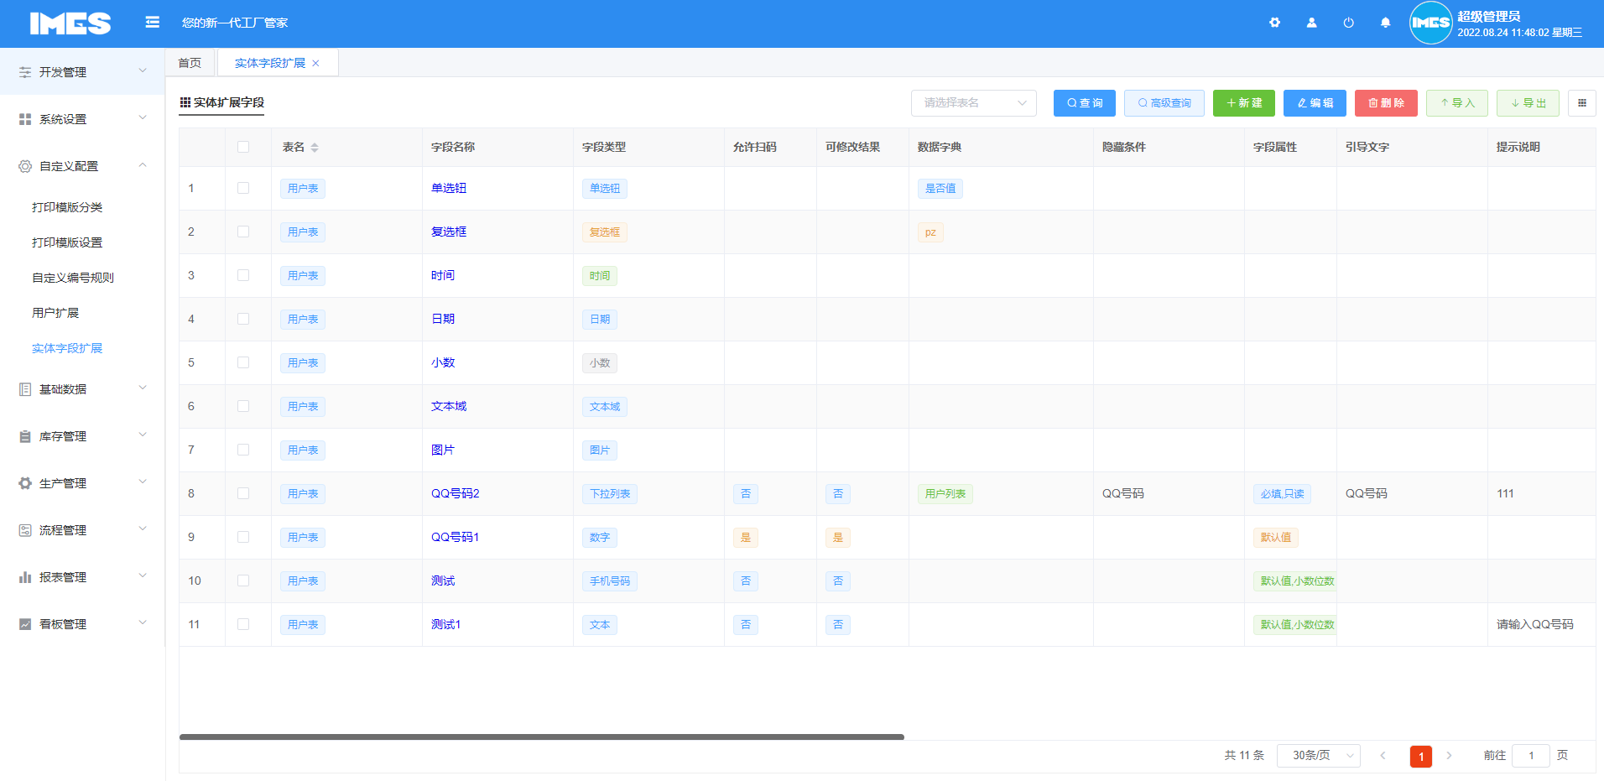Click the IMES logo
The width and height of the screenshot is (1604, 781).
point(70,23)
